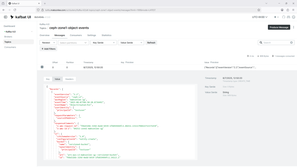Image resolution: width=297 pixels, height=167 pixels.
Task: Click the "4 ms" elapsed time text
Action: pyautogui.click(x=252, y=56)
